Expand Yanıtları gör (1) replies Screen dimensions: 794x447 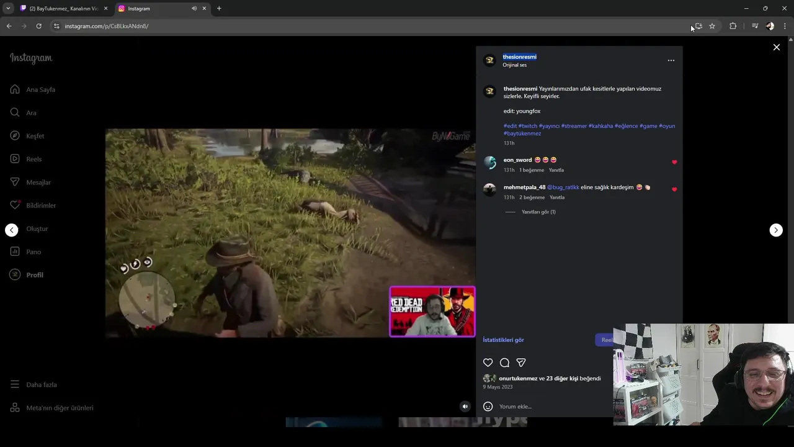[538, 212]
